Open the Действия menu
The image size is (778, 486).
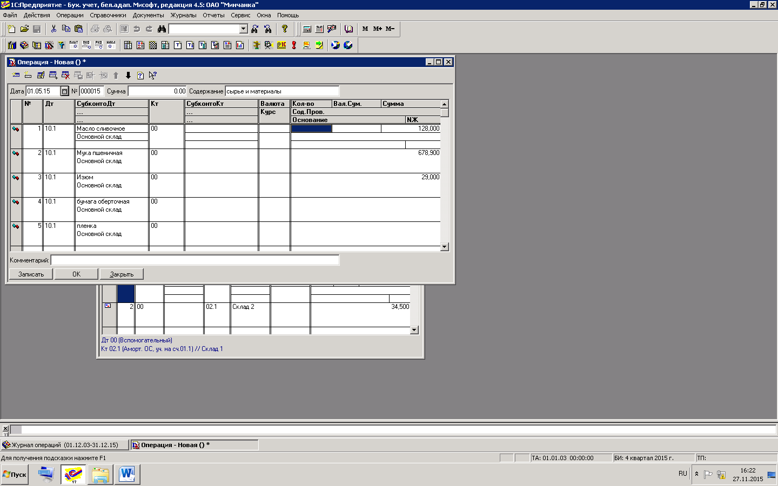[37, 15]
